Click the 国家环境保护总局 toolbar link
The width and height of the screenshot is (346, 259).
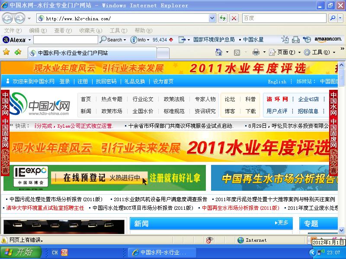click(x=214, y=40)
